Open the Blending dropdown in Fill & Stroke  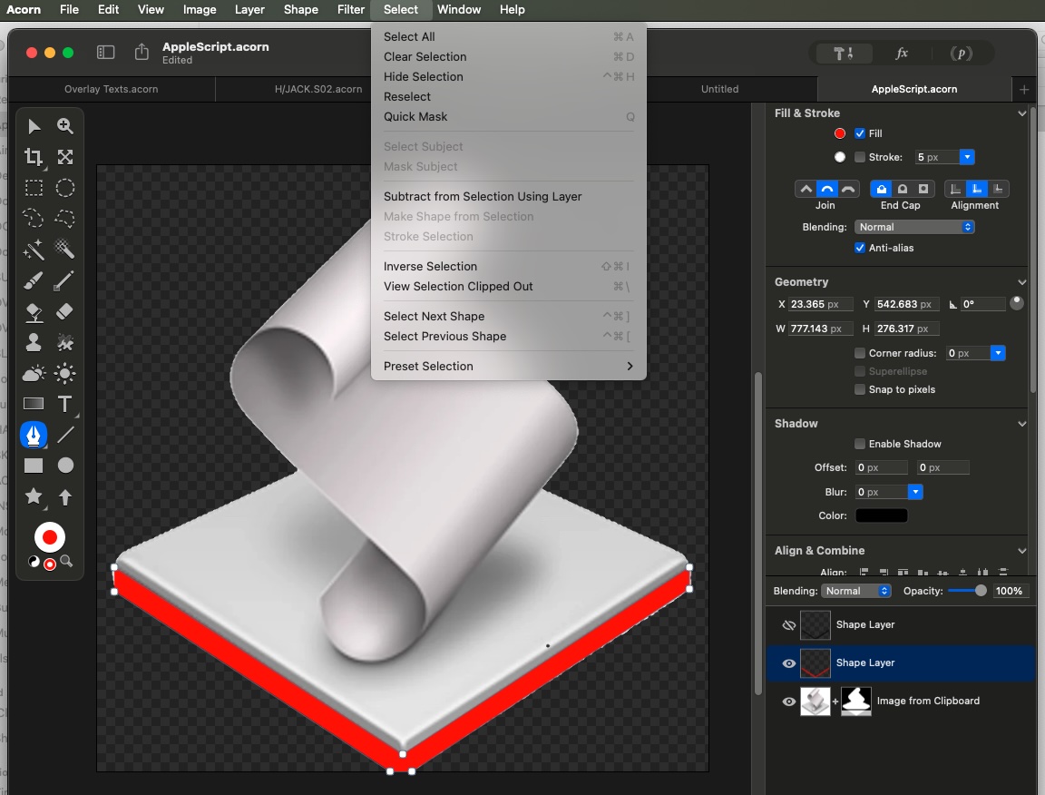coord(913,227)
